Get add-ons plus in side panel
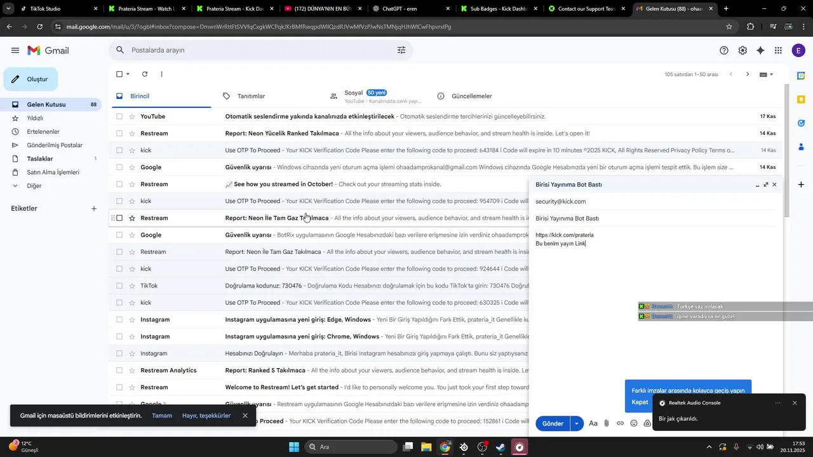This screenshot has width=813, height=457. (x=801, y=184)
